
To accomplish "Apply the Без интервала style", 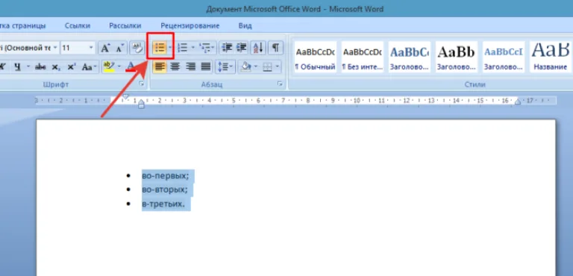I will click(x=363, y=57).
